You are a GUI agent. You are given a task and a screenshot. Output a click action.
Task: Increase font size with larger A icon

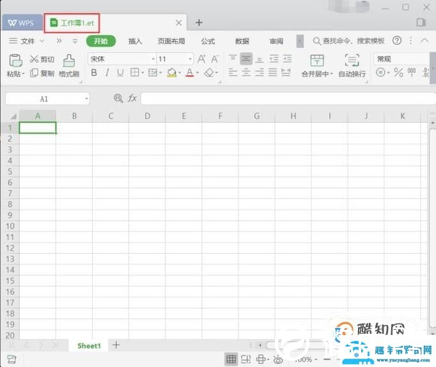(x=201, y=59)
